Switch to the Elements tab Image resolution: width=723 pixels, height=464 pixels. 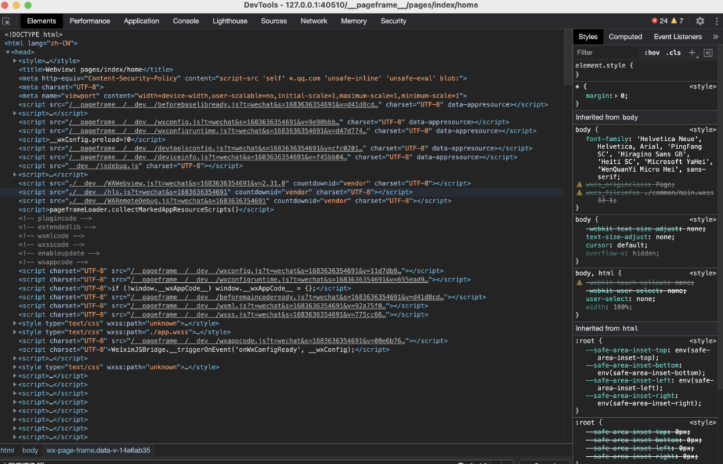pos(42,21)
